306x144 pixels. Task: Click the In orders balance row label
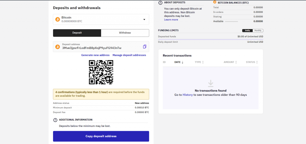point(218,12)
